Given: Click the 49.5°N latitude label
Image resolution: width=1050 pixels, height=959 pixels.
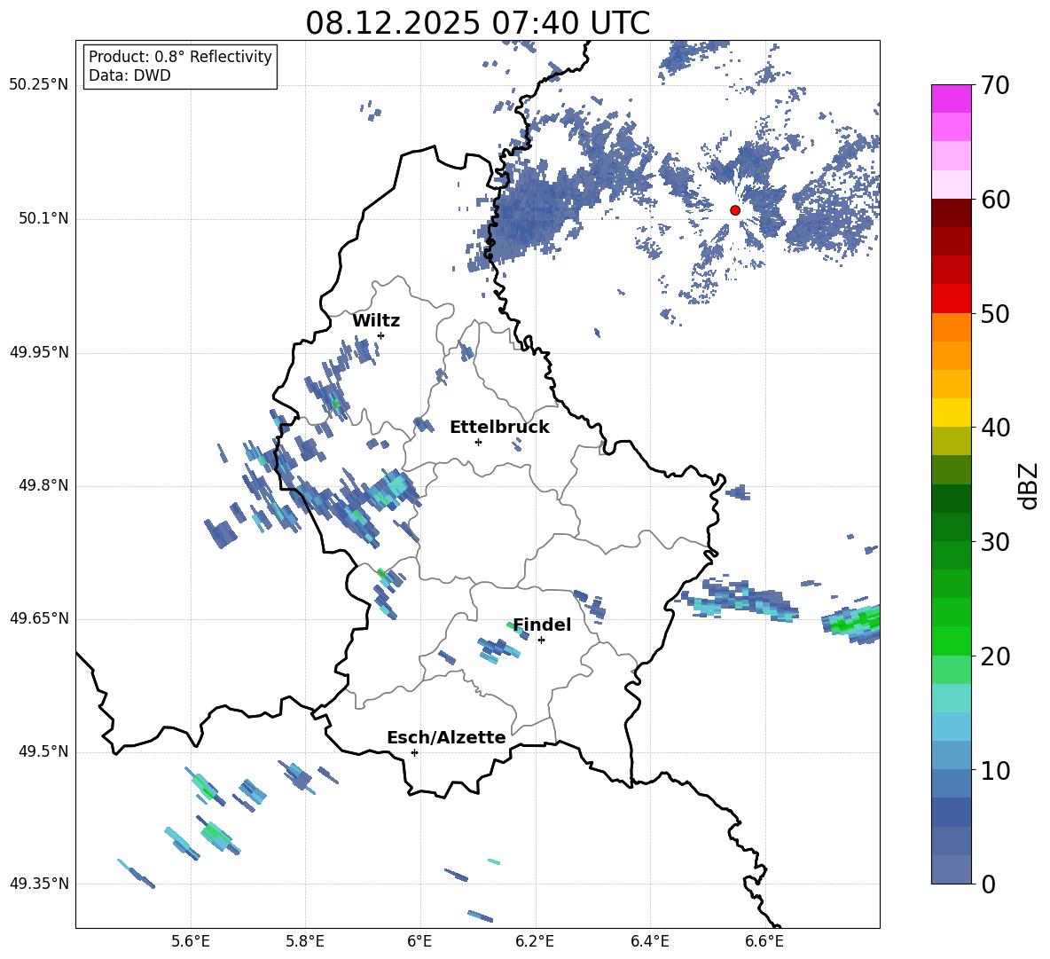Looking at the screenshot, I should [x=43, y=751].
